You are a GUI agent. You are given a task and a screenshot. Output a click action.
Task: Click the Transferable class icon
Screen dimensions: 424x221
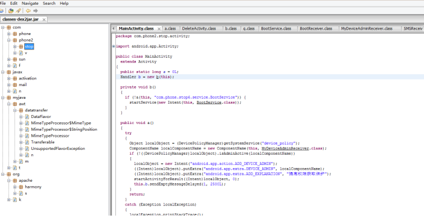tap(27, 142)
